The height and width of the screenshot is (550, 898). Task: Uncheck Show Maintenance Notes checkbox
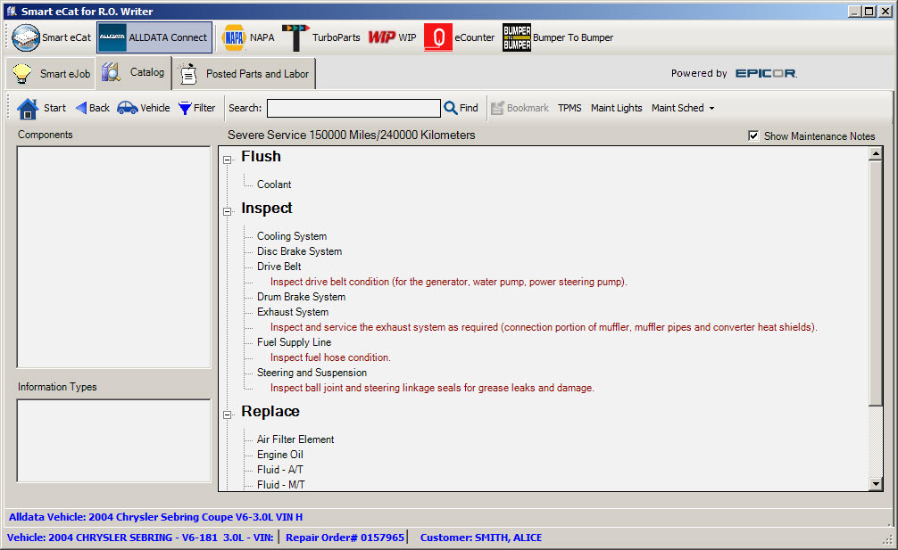pyautogui.click(x=753, y=135)
